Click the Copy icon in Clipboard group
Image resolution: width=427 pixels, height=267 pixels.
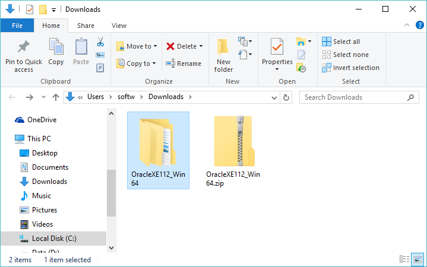click(56, 46)
